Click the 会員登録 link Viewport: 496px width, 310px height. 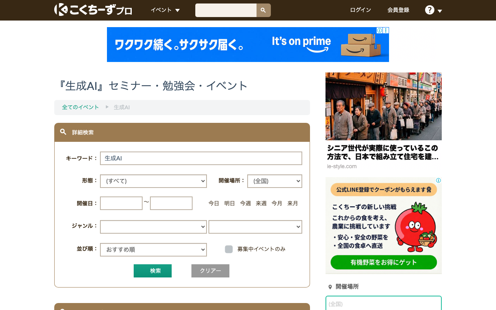tap(398, 10)
